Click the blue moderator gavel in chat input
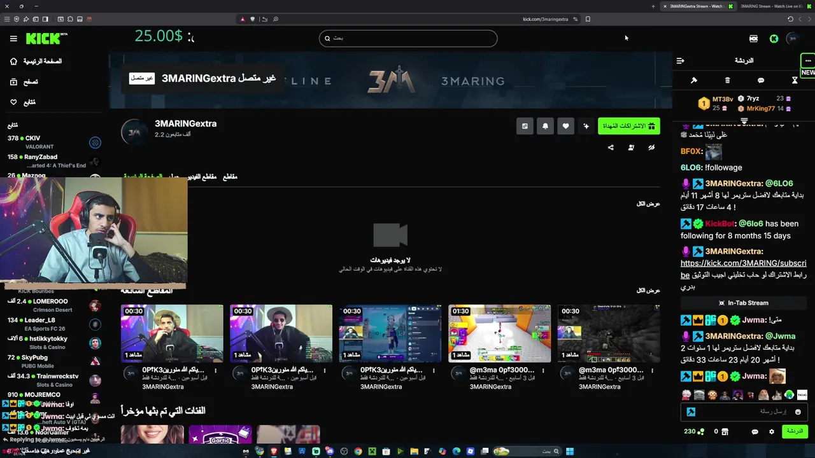The image size is (815, 458). tap(691, 412)
